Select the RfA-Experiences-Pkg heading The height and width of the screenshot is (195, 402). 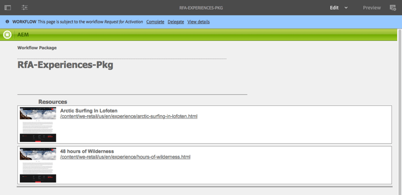tap(65, 65)
